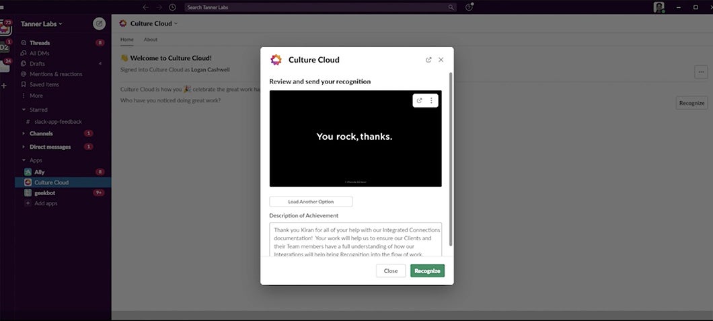The width and height of the screenshot is (713, 321).
Task: Go forward in history arrow
Action: click(159, 7)
